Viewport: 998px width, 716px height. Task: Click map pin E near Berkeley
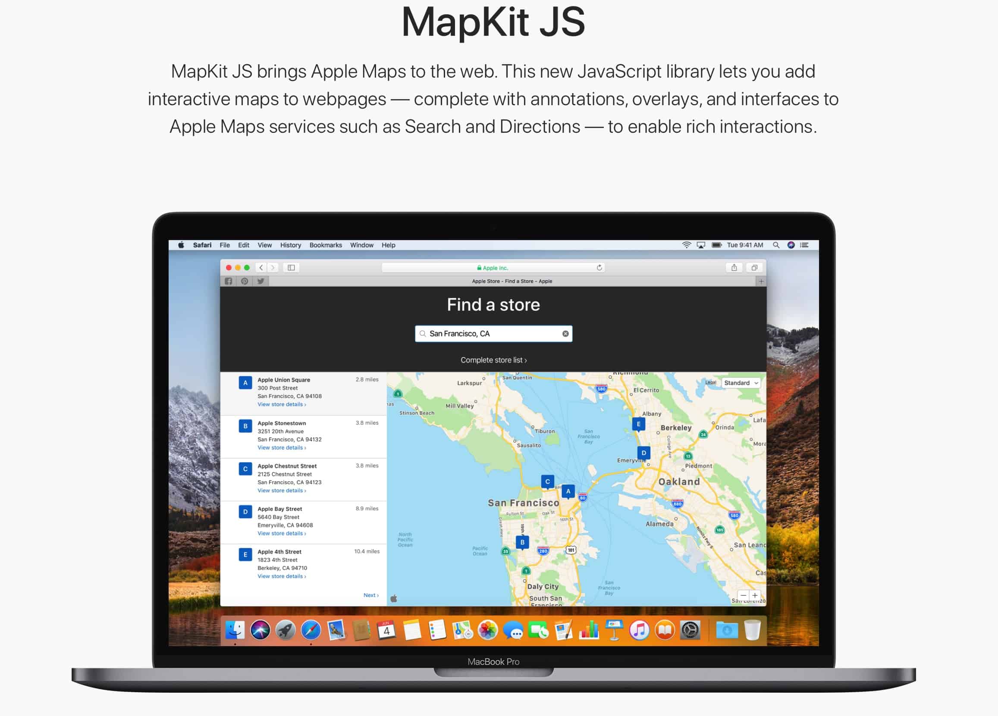638,425
